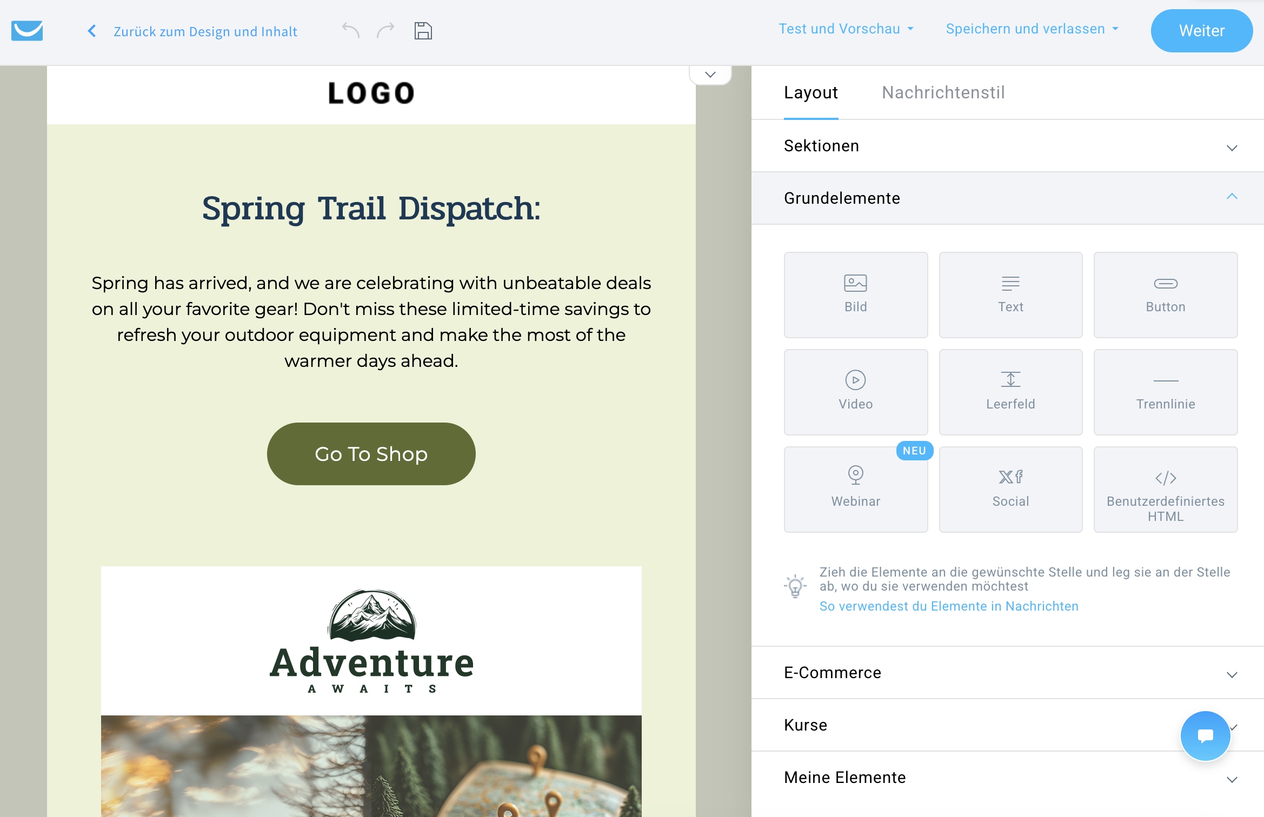This screenshot has width=1264, height=817.
Task: Open Speichern und verlassen dropdown
Action: point(1032,29)
